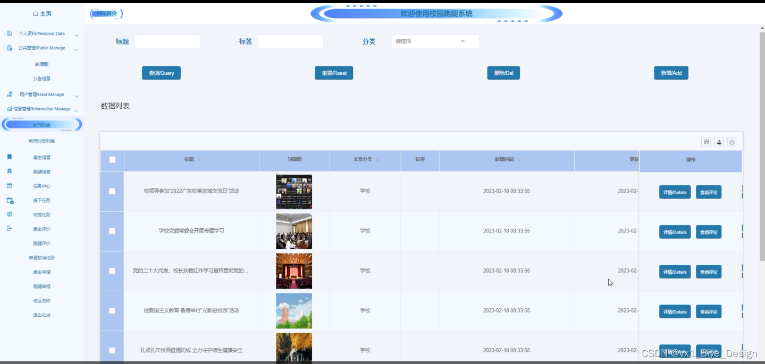Click 查看评论 for 促爱国主义教育 row
765x364 pixels.
coord(709,311)
